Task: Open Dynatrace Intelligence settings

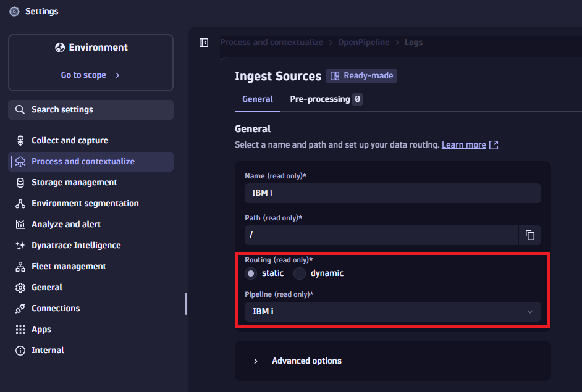Action: point(91,246)
